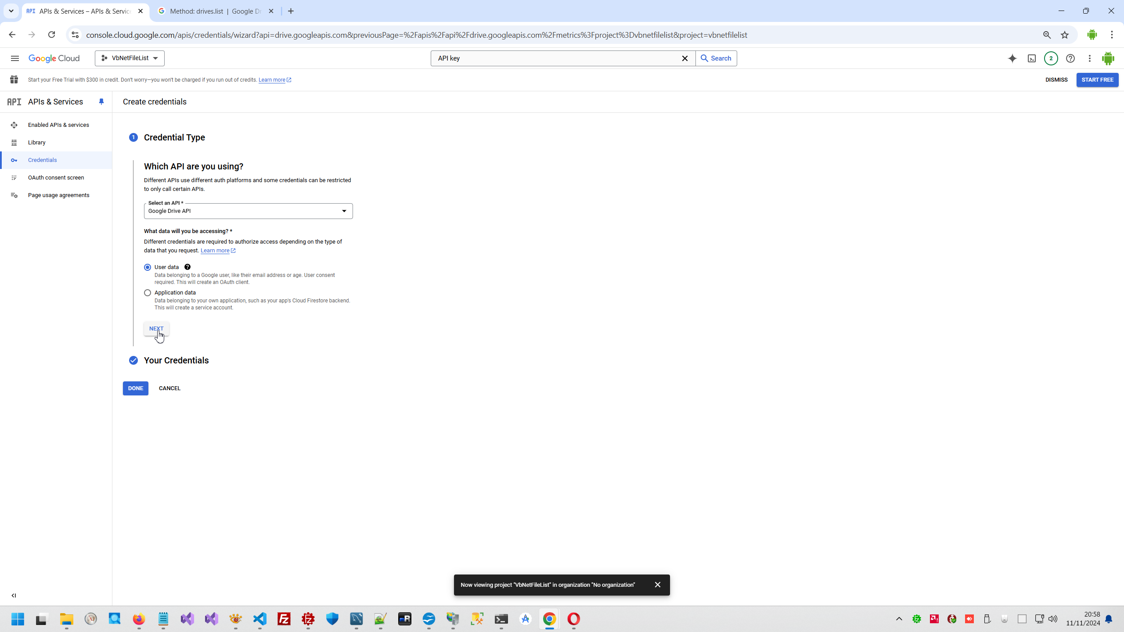Click the notifications badge showing 2
The width and height of the screenshot is (1124, 632).
pyautogui.click(x=1051, y=58)
